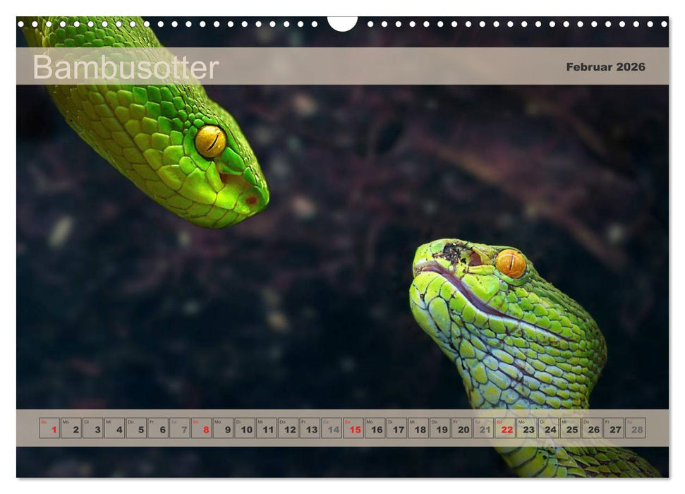Choose day 12 calendar cell
Screen dimensions: 685x494
pos(289,428)
